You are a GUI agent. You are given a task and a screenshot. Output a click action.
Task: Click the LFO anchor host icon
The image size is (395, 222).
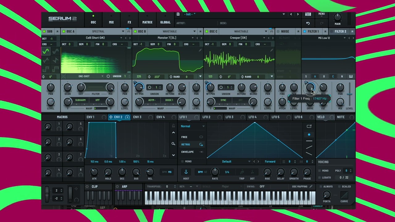pyautogui.click(x=186, y=172)
